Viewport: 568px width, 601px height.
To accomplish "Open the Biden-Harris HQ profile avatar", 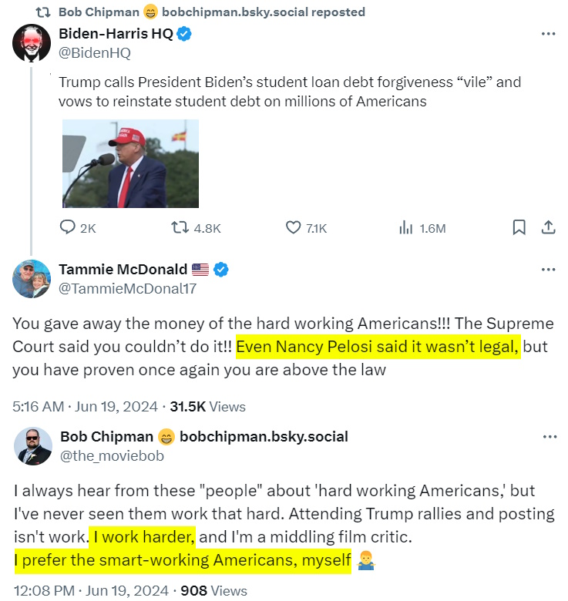I will [x=32, y=43].
